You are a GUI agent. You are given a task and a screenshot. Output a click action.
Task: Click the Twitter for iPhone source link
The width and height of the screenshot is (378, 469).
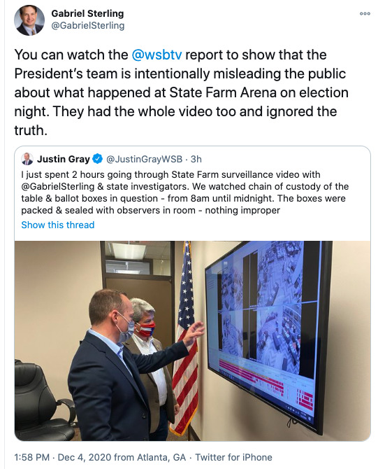point(233,457)
